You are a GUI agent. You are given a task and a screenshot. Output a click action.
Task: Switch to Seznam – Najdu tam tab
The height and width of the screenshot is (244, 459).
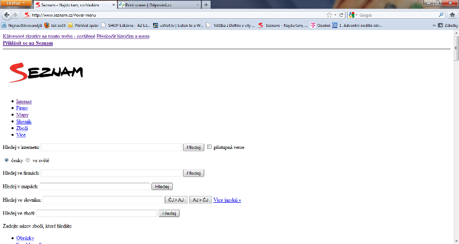(75, 5)
